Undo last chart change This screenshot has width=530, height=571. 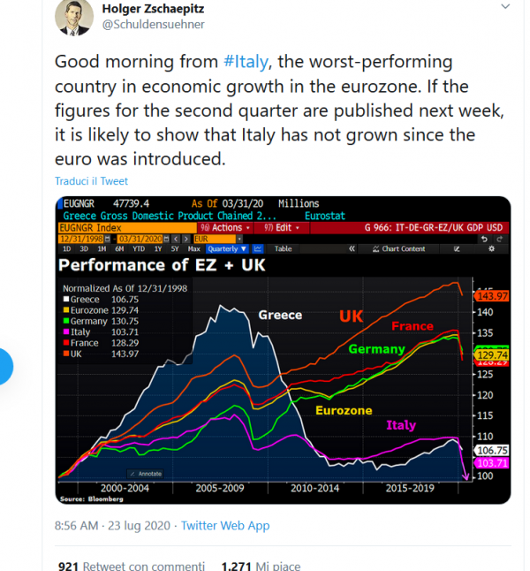pyautogui.click(x=484, y=239)
